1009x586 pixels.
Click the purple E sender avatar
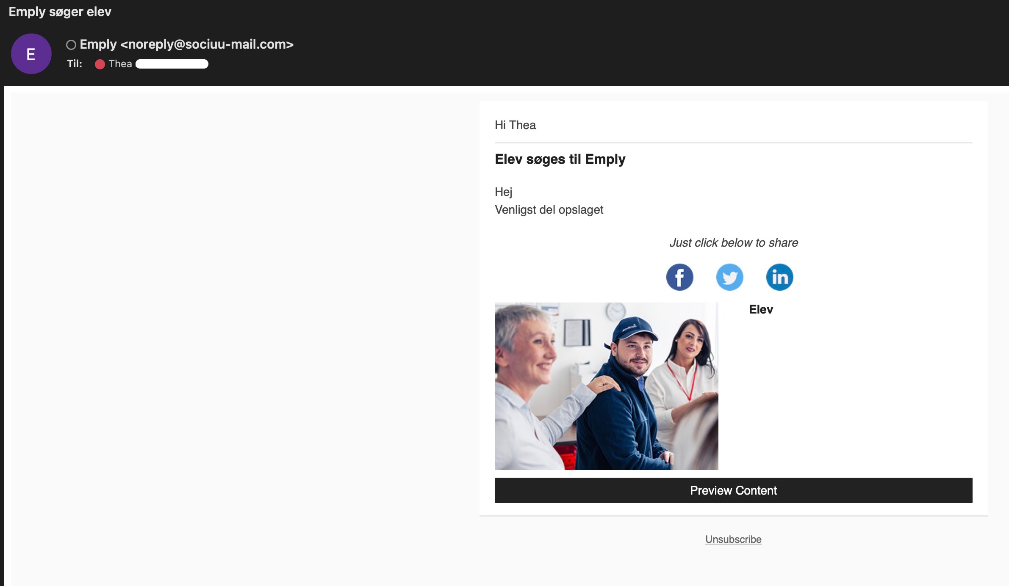31,54
